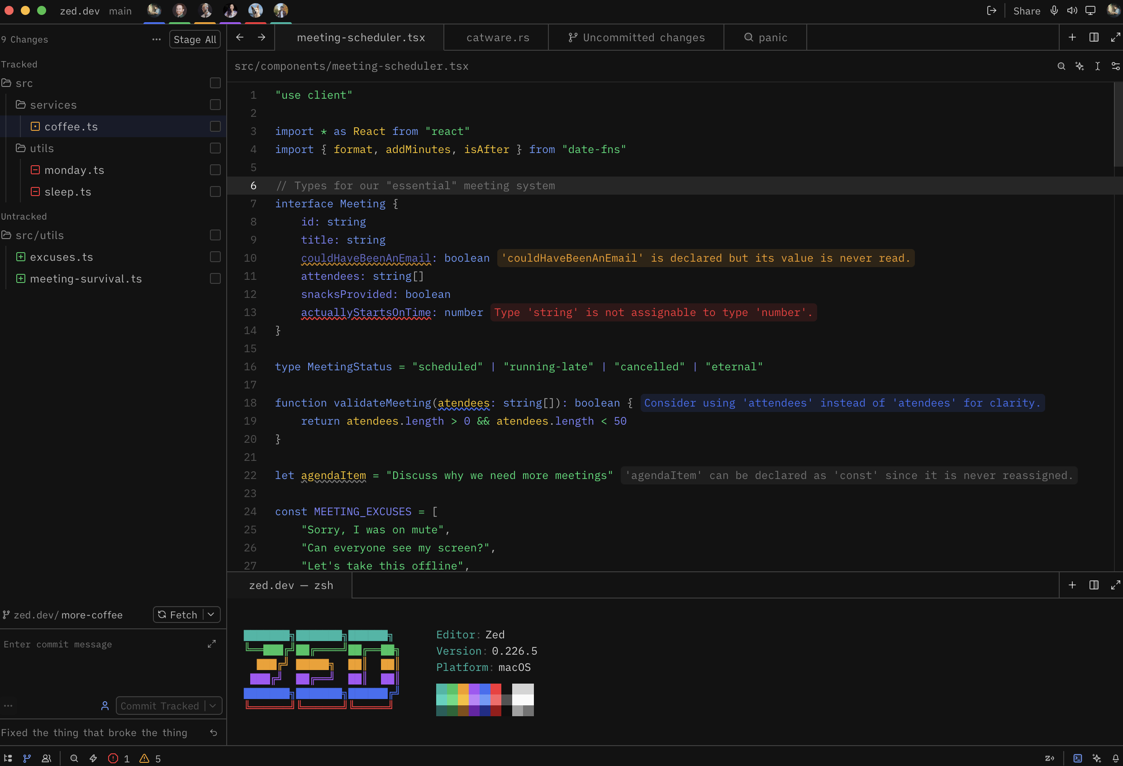Open the Fetch dropdown arrow
Viewport: 1123px width, 766px height.
tap(212, 615)
